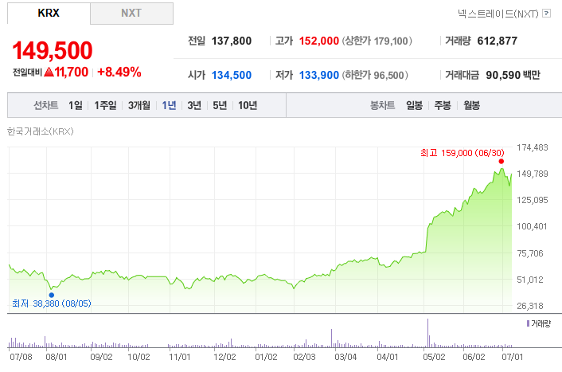Click the volume bar near 03/04
Screen dimensions: 562x372
[x=331, y=339]
